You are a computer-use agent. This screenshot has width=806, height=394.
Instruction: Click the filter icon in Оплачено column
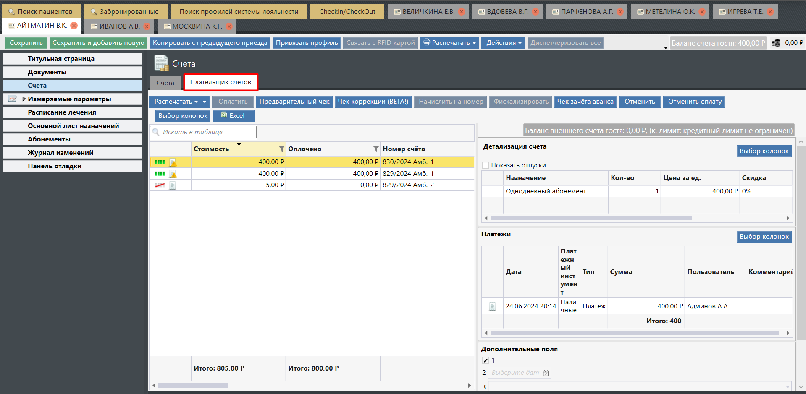[x=376, y=149]
